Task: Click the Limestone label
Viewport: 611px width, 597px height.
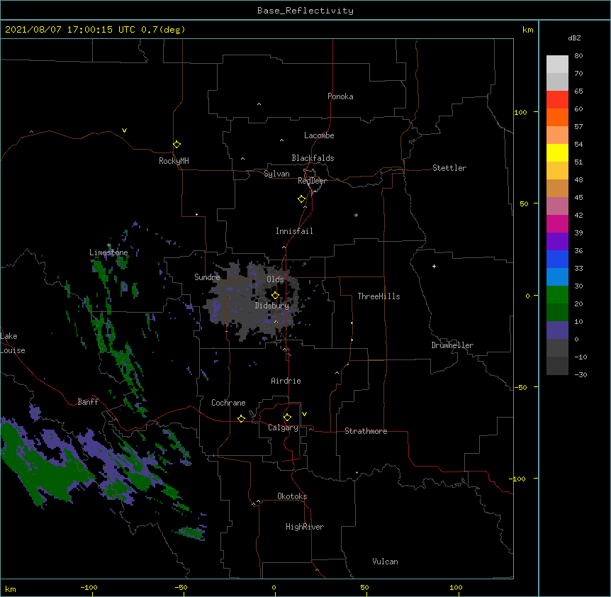Action: coord(108,252)
